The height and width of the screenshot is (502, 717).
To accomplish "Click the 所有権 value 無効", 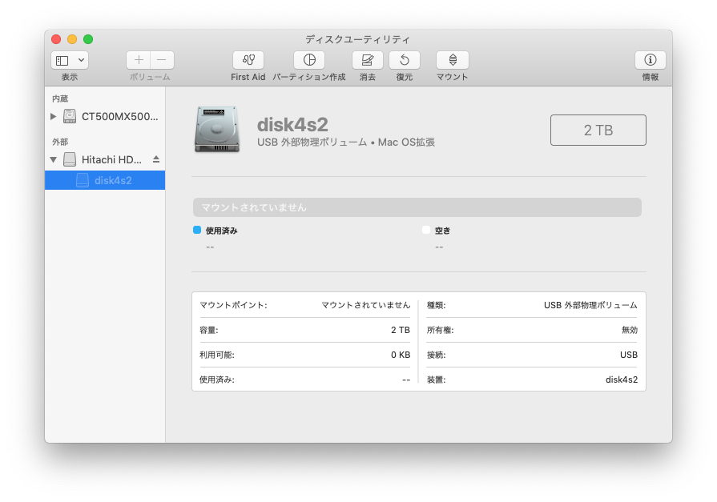I will click(x=630, y=330).
